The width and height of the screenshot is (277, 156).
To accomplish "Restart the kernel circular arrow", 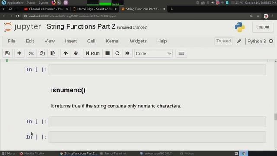I will coord(117,53).
